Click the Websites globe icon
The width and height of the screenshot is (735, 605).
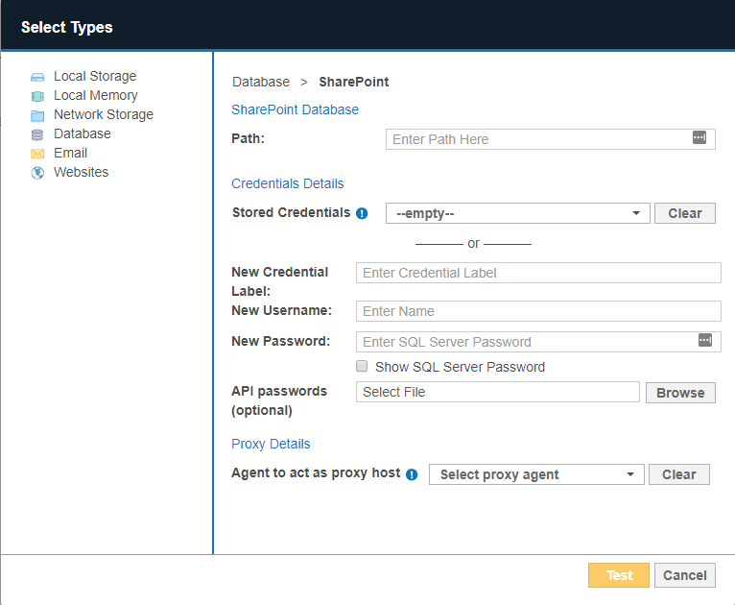(x=37, y=173)
